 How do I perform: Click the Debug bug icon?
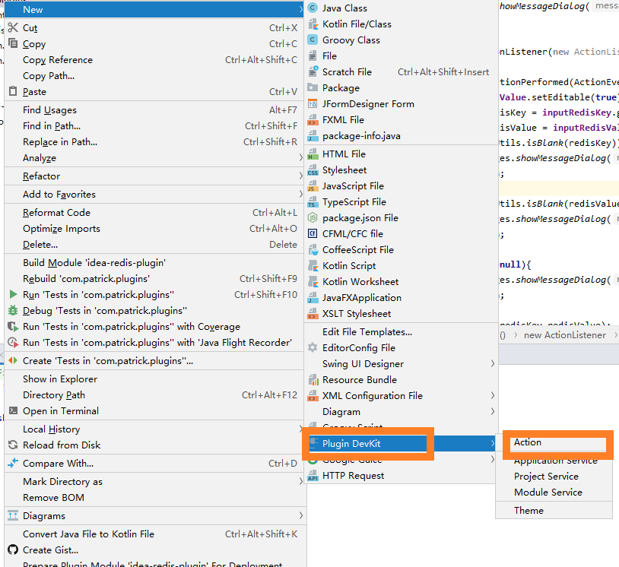[x=13, y=311]
